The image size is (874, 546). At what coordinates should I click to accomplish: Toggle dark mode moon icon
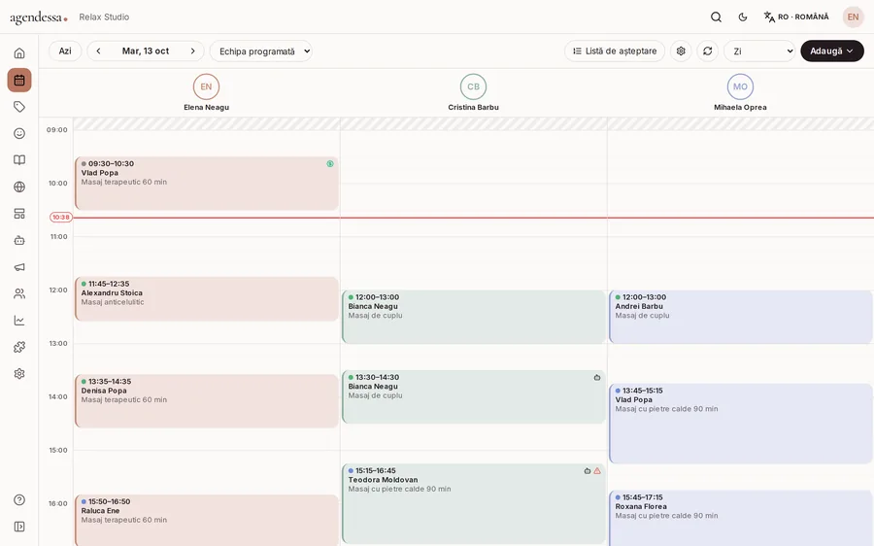[x=743, y=17]
